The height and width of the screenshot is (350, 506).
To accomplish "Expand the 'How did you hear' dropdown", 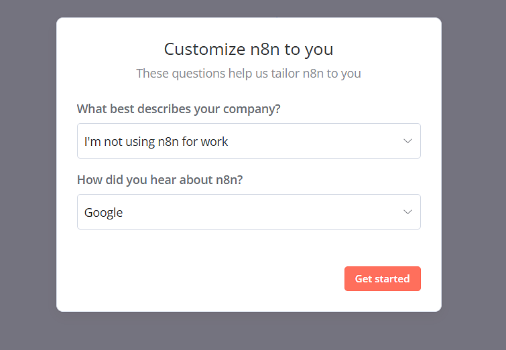I will [249, 212].
